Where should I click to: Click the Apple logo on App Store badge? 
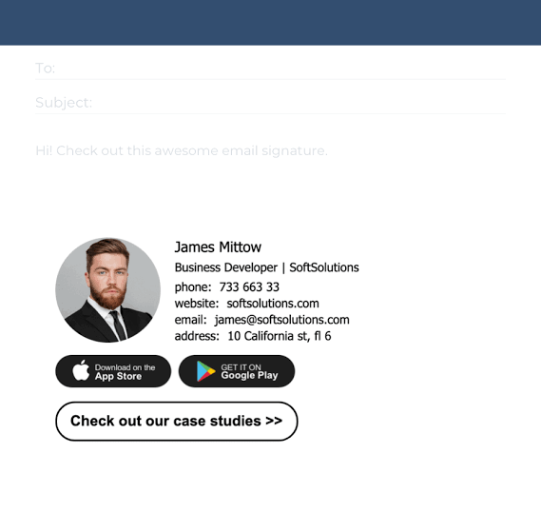click(81, 370)
